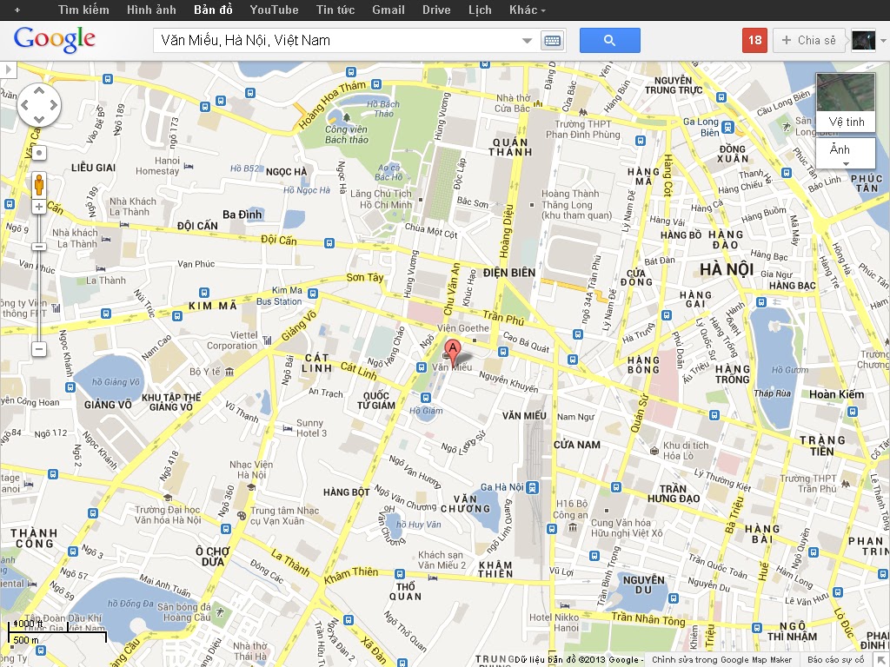
Task: Open the red 18 notifications button
Action: (754, 40)
